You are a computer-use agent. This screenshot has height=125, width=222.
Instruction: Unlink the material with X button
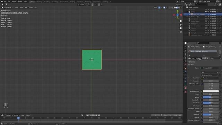click(x=207, y=58)
